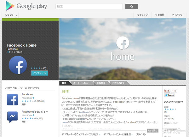Click the Tweet button
Screen dimensions: 189x137
point(169,95)
